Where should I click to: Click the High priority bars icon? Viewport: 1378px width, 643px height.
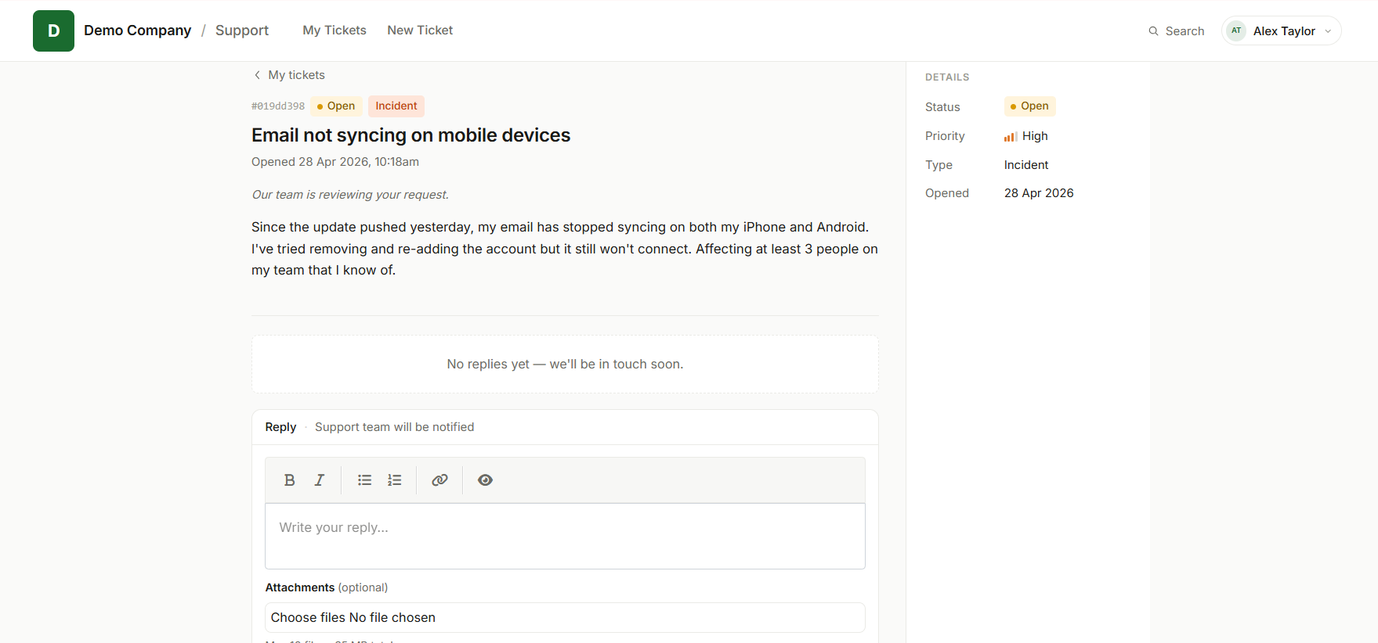tap(1011, 137)
